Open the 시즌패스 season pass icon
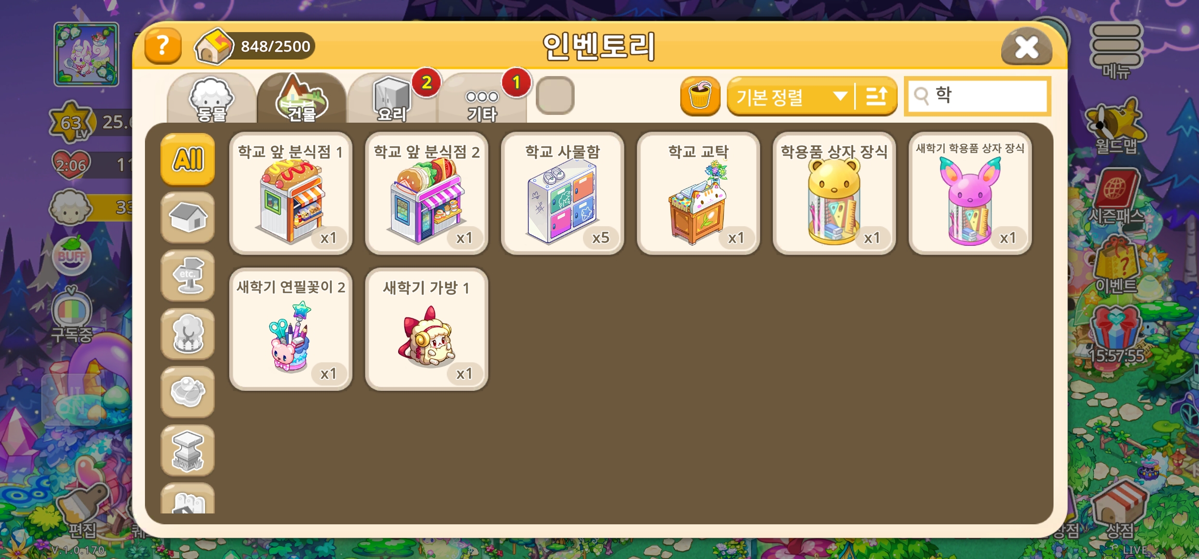Viewport: 1199px width, 559px height. tap(1116, 197)
